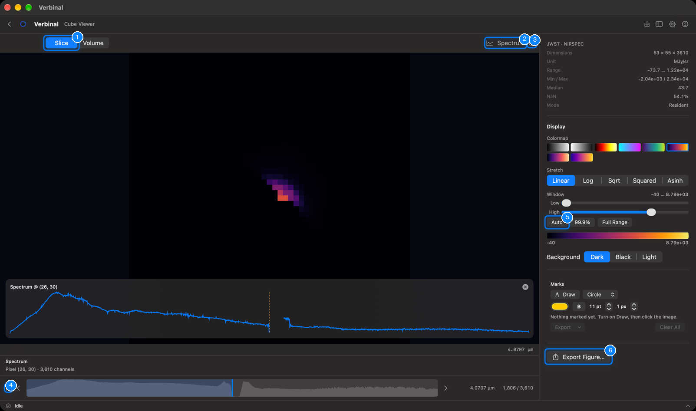Click the black-to-white grayscale colormap
This screenshot has height=411, width=696.
(558, 147)
